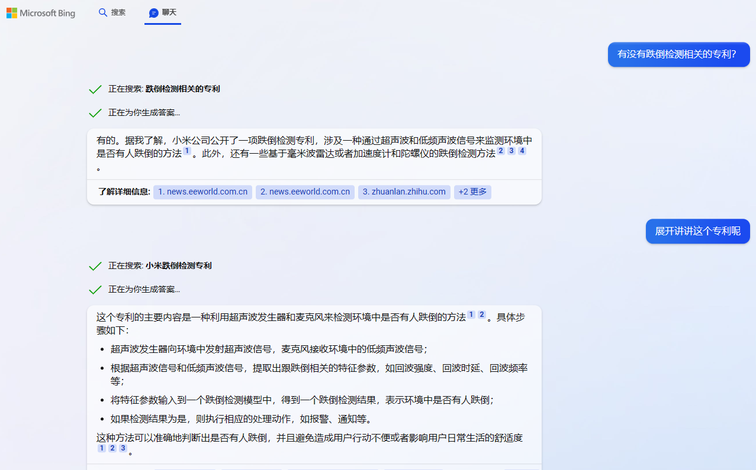756x470 pixels.
Task: Click footnote badge 1 below the final paragraph
Action: (x=101, y=448)
